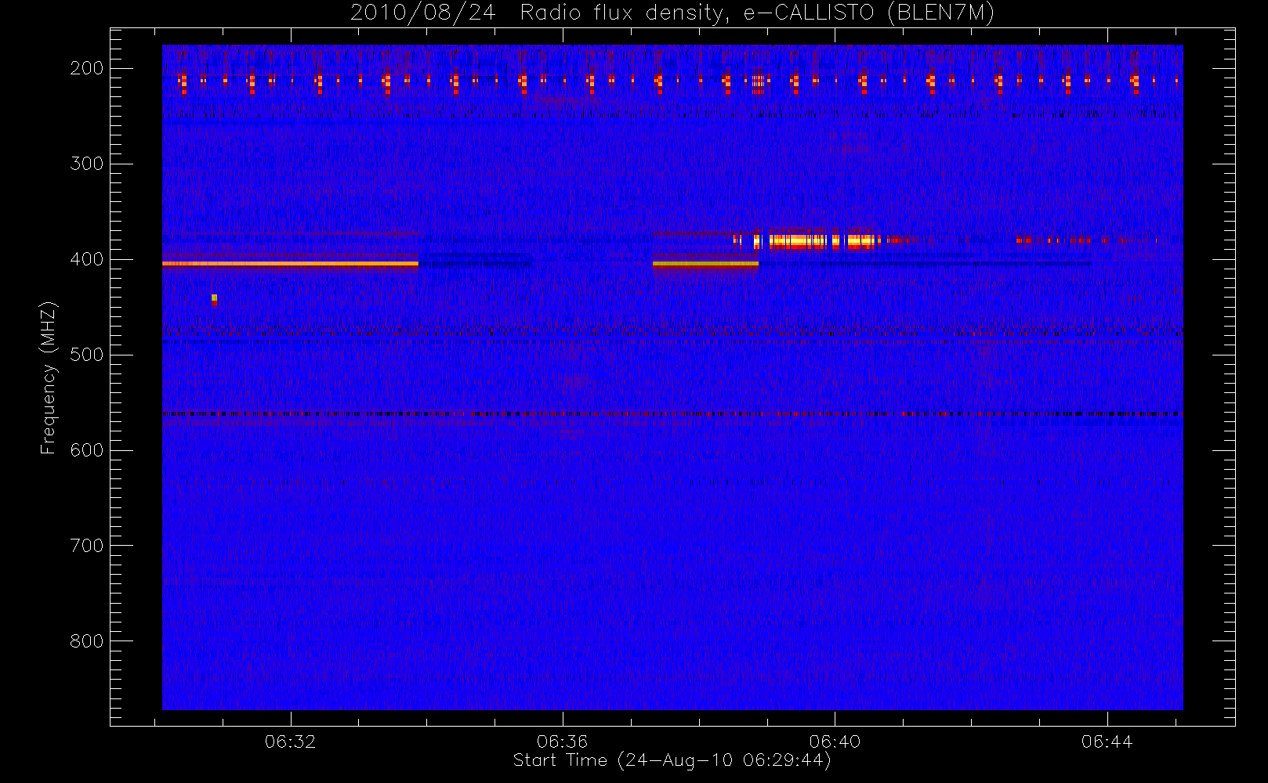The height and width of the screenshot is (783, 1268).
Task: Select the 600 frequency axis label
Action: click(86, 450)
